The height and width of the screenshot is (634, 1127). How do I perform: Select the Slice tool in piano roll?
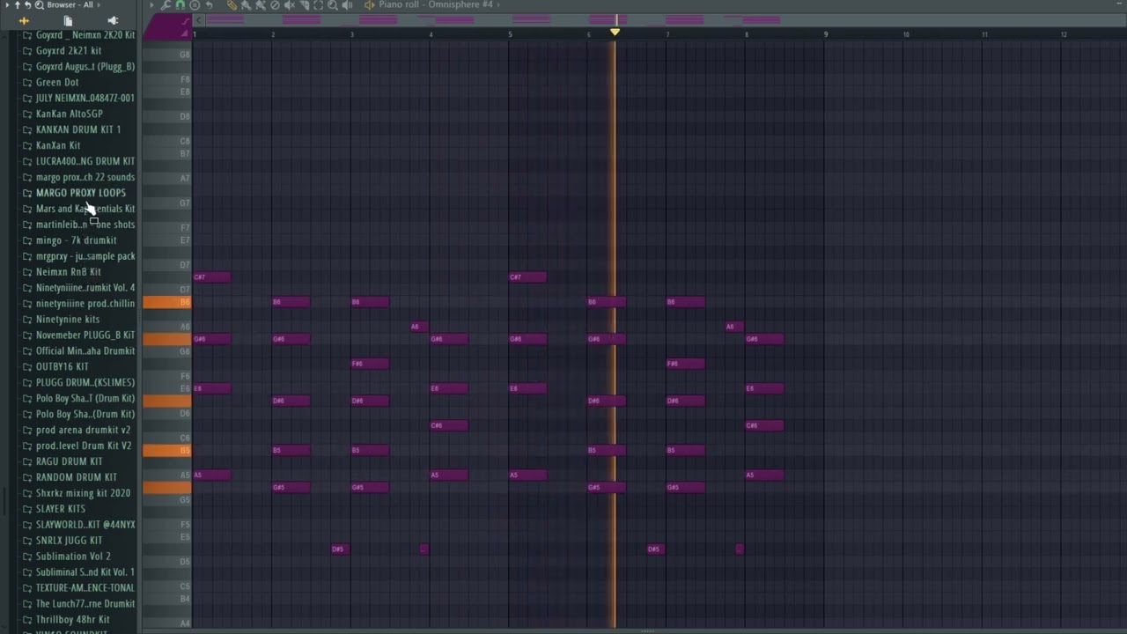click(304, 5)
